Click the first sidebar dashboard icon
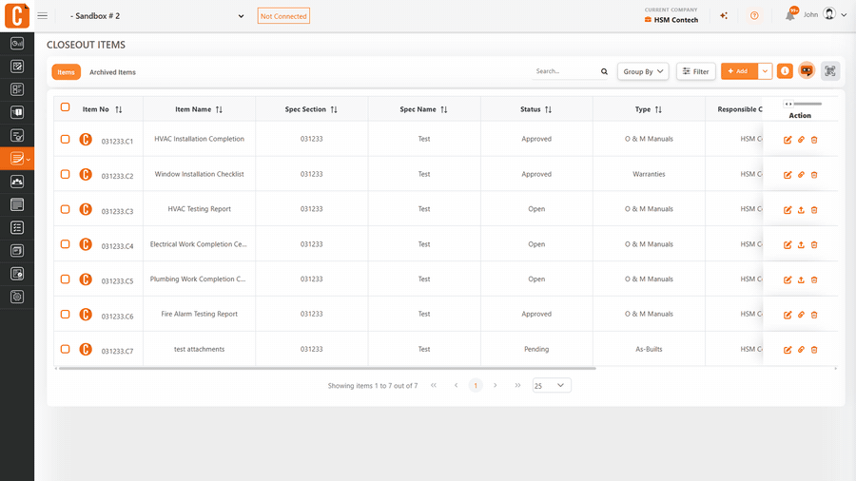856x481 pixels. (17, 43)
